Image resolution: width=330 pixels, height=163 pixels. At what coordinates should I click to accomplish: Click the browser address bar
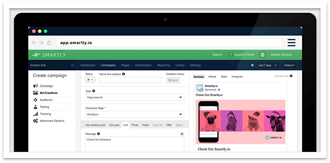pos(169,43)
